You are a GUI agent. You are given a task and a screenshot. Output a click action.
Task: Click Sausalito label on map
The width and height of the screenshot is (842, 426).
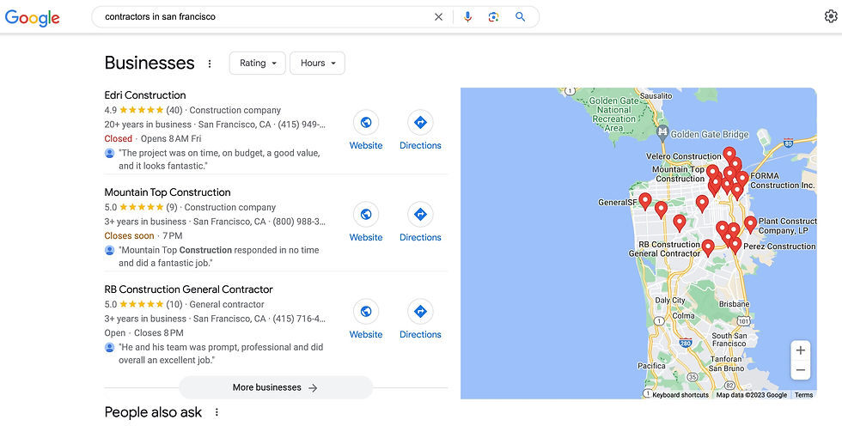coord(656,95)
